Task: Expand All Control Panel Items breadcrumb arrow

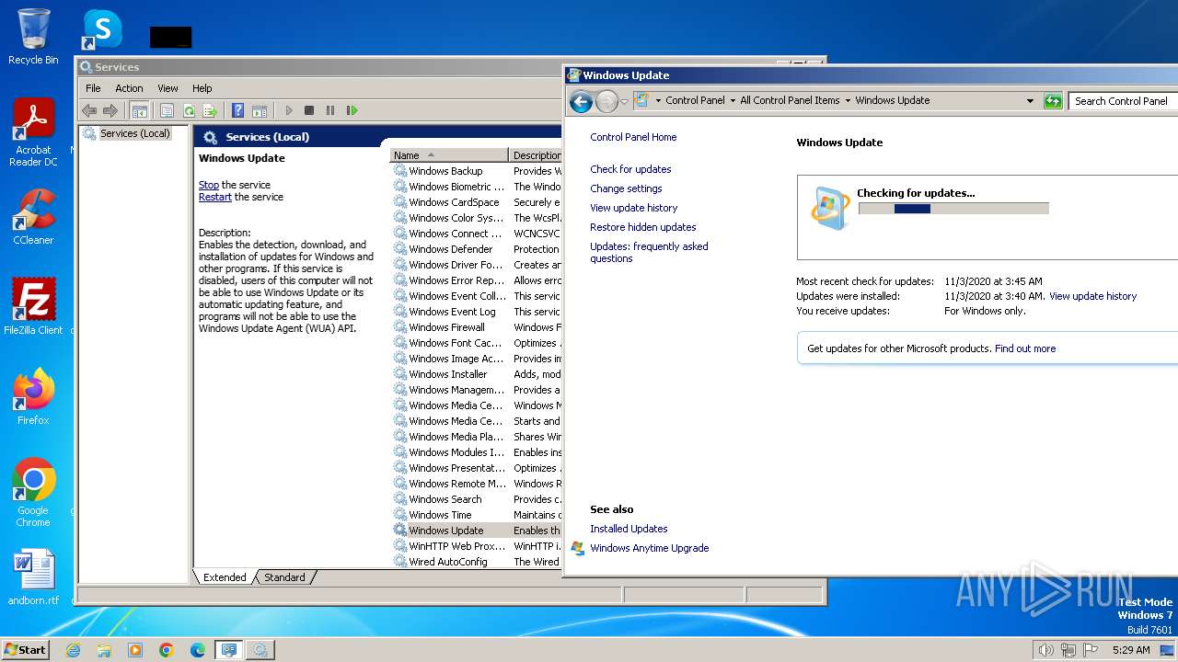Action: (x=848, y=101)
